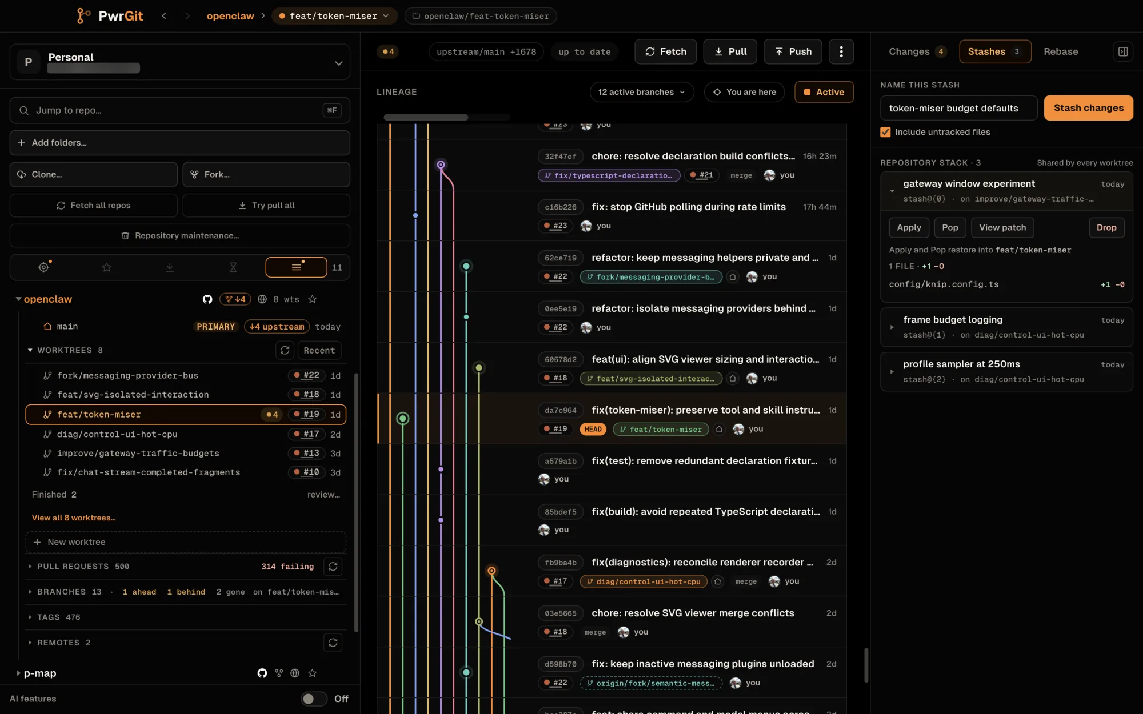This screenshot has width=1143, height=714.
Task: Focus the Jump to repo search field
Action: 179,110
